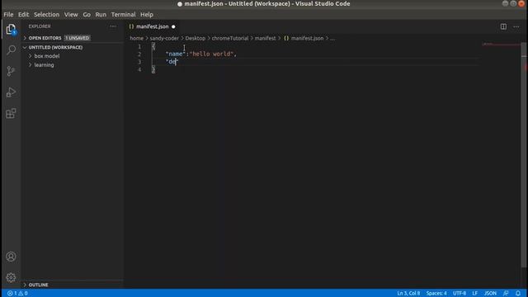The width and height of the screenshot is (528, 297).
Task: Open the Help menu
Action: pos(147,15)
